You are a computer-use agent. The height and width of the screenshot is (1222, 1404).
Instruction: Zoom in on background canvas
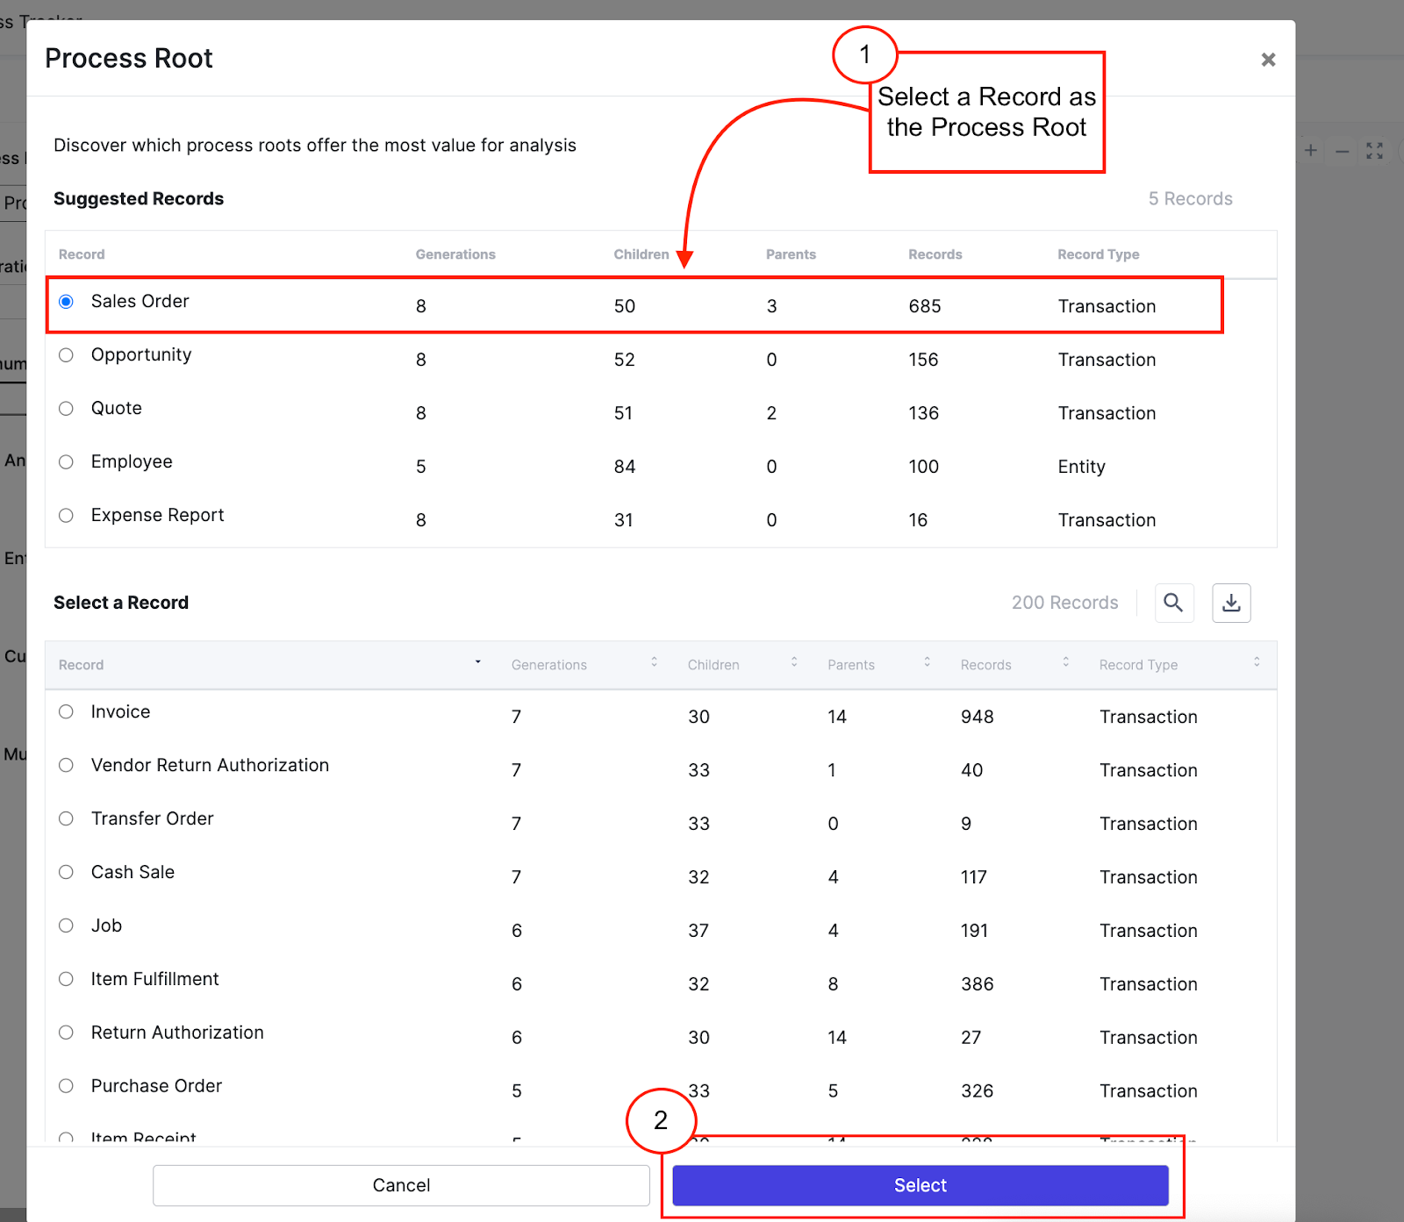pos(1310,151)
